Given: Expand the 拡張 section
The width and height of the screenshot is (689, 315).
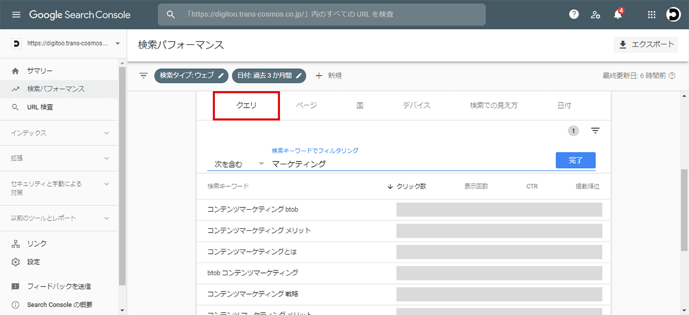Looking at the screenshot, I should (59, 158).
